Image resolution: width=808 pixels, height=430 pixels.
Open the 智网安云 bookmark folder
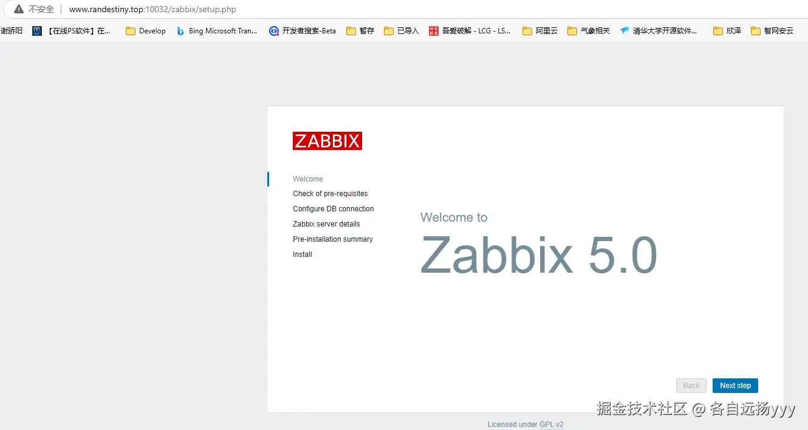point(772,31)
